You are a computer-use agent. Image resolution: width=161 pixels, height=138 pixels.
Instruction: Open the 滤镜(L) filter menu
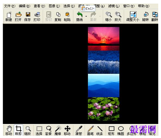(x=114, y=6)
